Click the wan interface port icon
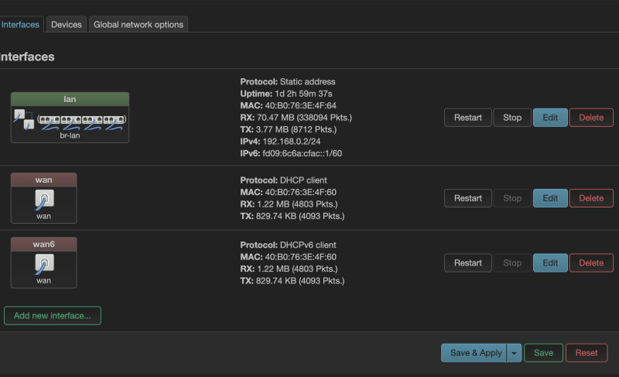The image size is (619, 377). click(x=43, y=200)
